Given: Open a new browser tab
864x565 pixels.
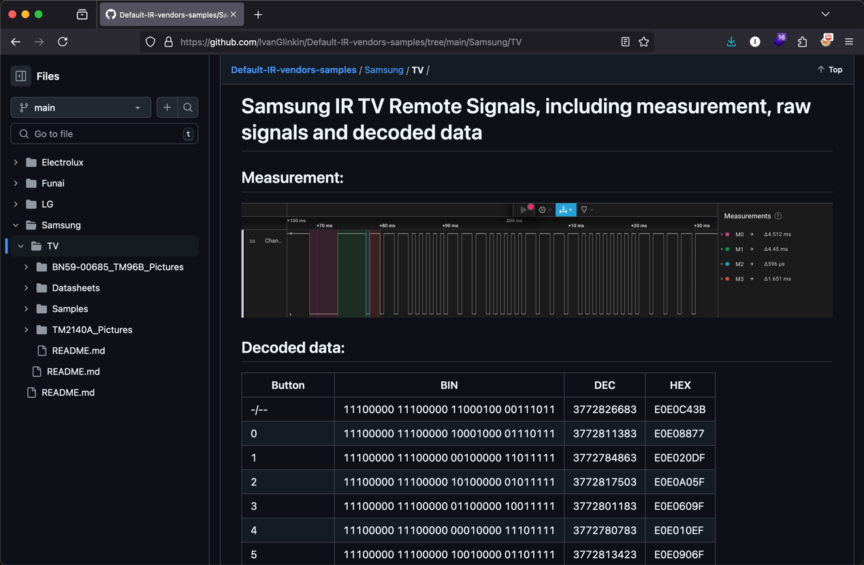Looking at the screenshot, I should point(258,14).
